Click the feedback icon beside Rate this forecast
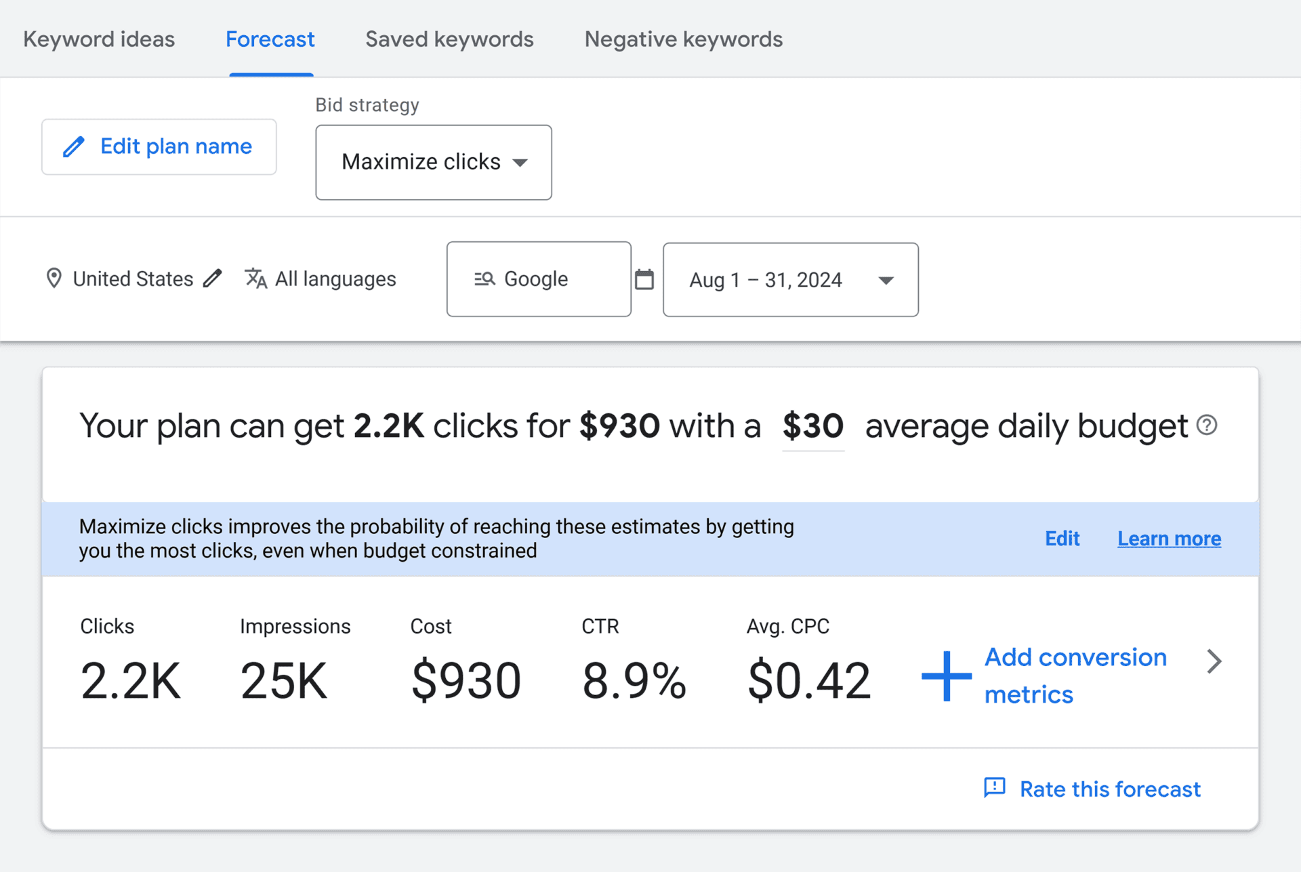The image size is (1301, 872). (994, 789)
